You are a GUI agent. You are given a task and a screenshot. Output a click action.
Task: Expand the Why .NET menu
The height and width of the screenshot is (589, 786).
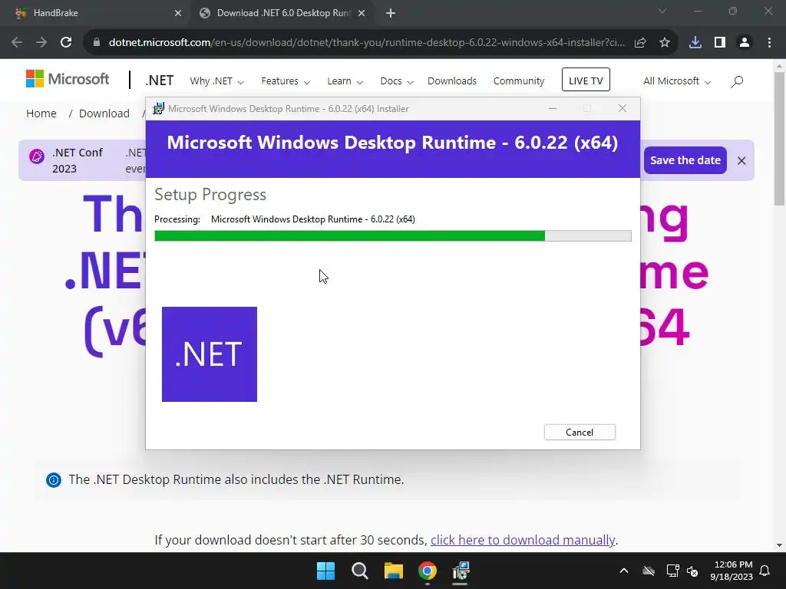pos(216,81)
